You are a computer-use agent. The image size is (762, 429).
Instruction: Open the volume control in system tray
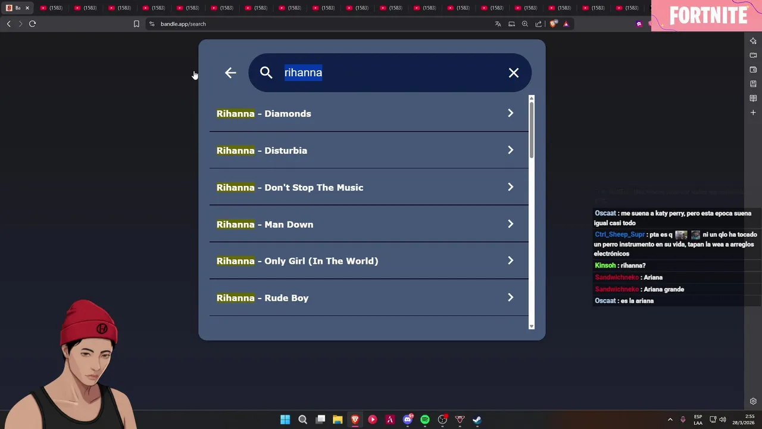pyautogui.click(x=723, y=419)
